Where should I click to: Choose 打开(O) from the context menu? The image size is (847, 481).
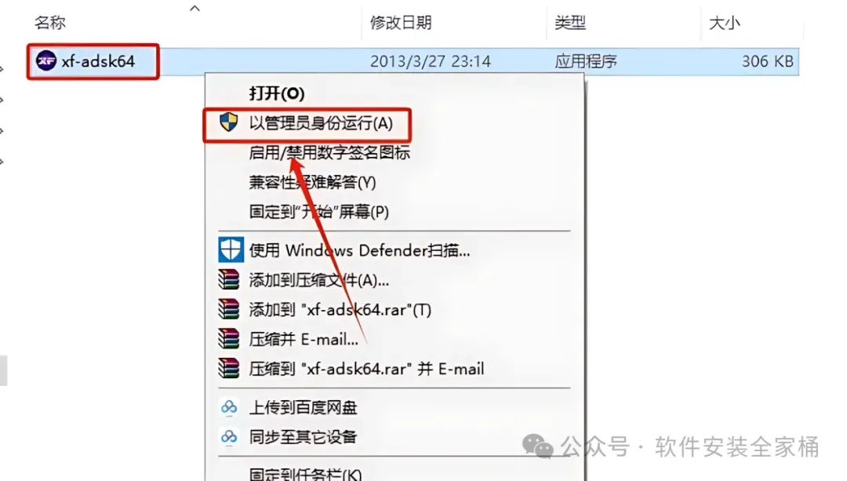tap(277, 93)
